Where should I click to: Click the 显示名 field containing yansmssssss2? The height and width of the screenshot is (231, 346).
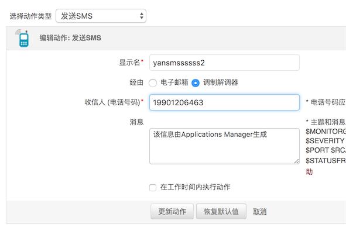(224, 63)
